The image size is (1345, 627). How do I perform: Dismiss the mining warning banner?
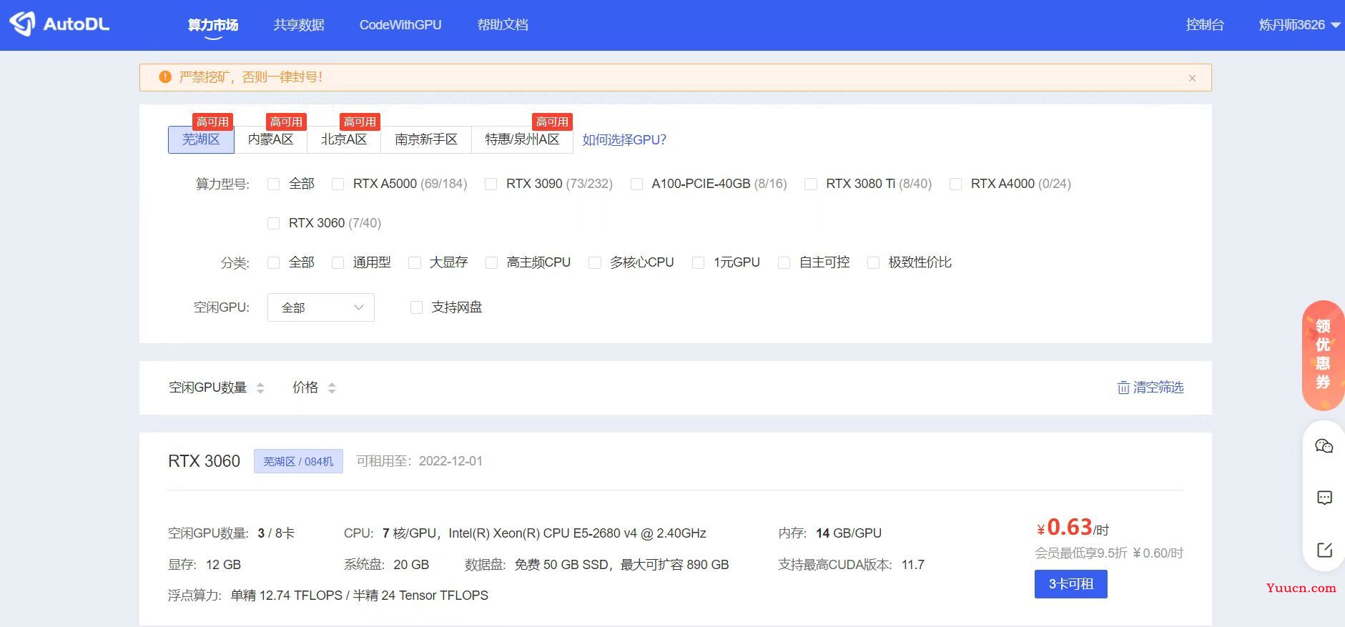click(x=1192, y=78)
